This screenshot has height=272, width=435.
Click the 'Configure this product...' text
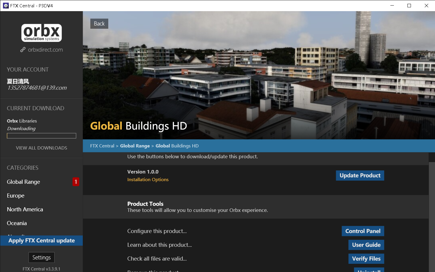click(157, 231)
